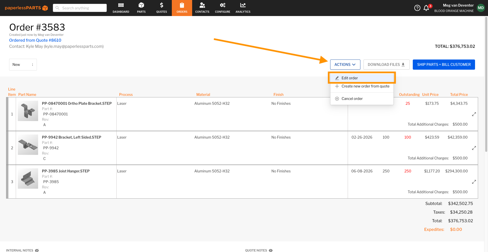Toggle Quote Notes visibility eye icon
Image resolution: width=488 pixels, height=252 pixels.
pyautogui.click(x=271, y=250)
